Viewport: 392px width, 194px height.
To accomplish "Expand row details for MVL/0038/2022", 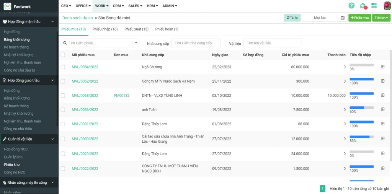I will [382, 95].
